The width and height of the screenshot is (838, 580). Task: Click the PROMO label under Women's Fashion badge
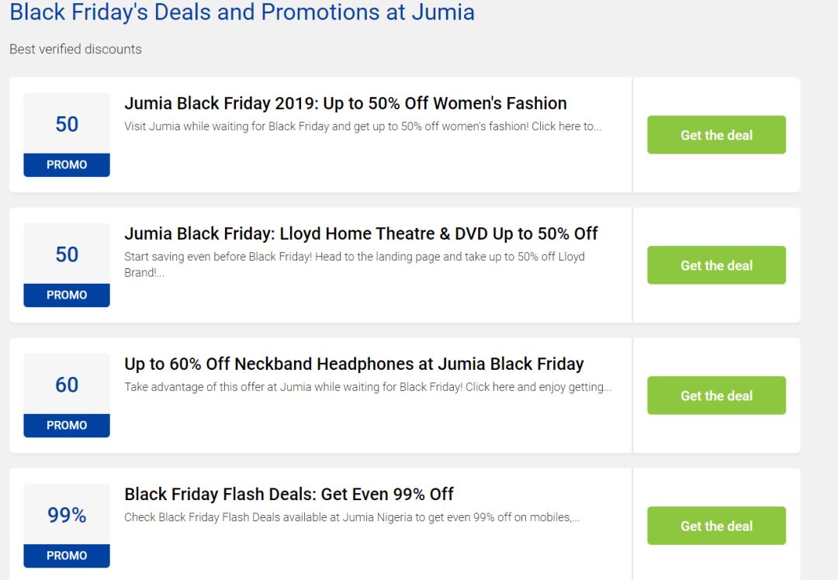67,165
